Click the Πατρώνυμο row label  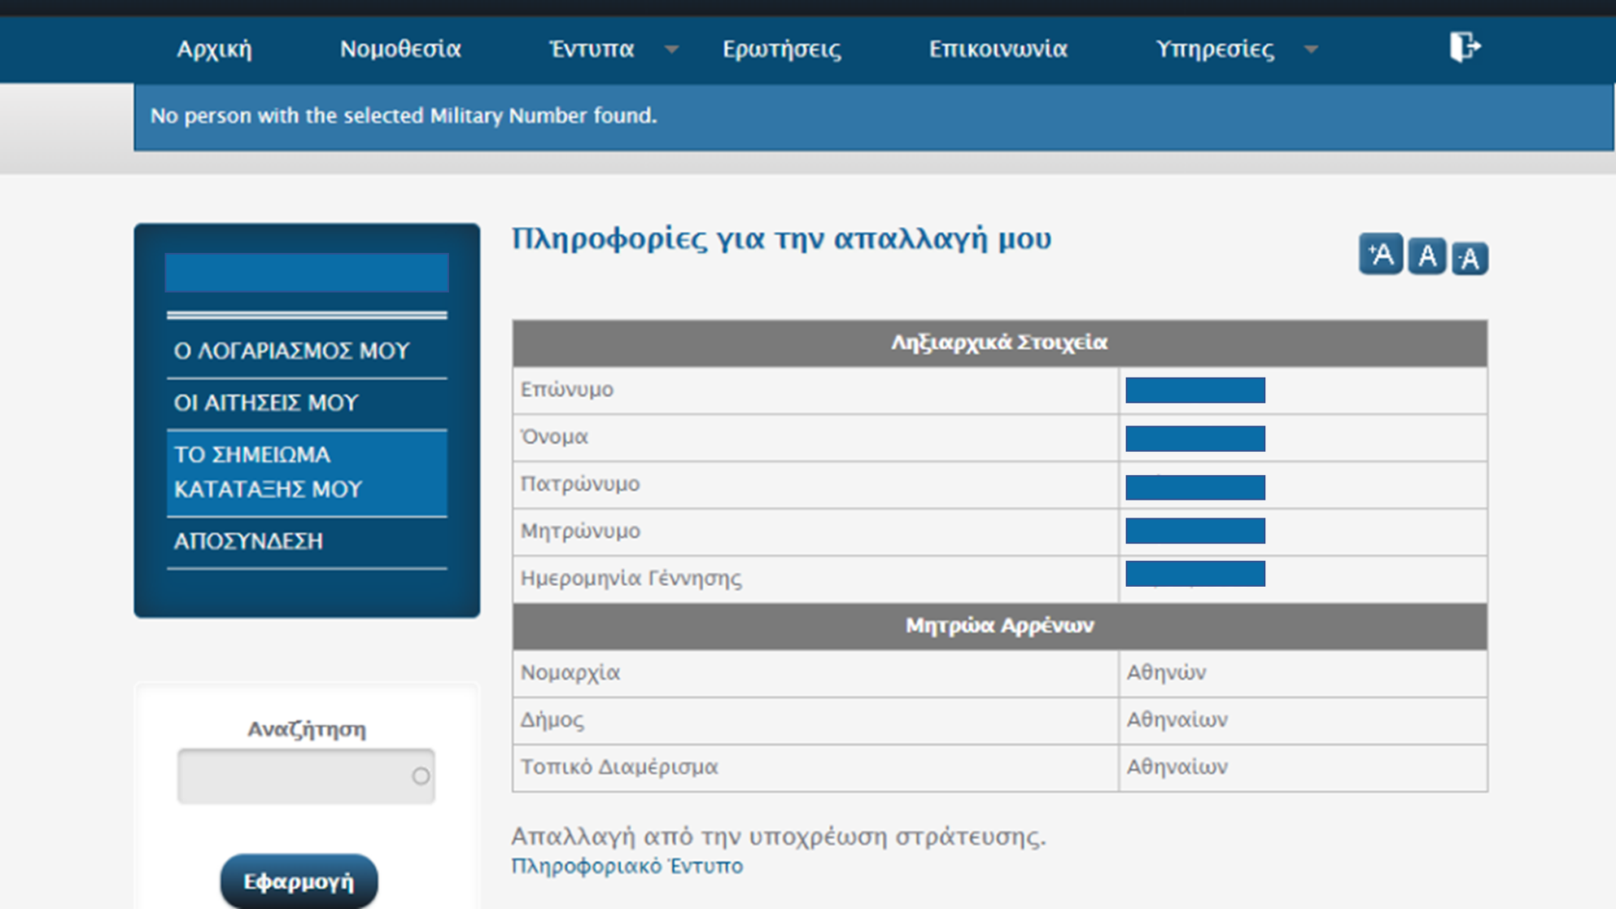coord(580,484)
